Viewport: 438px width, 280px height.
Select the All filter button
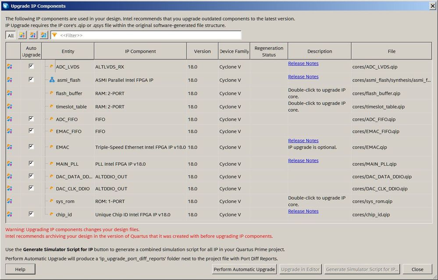[11, 35]
